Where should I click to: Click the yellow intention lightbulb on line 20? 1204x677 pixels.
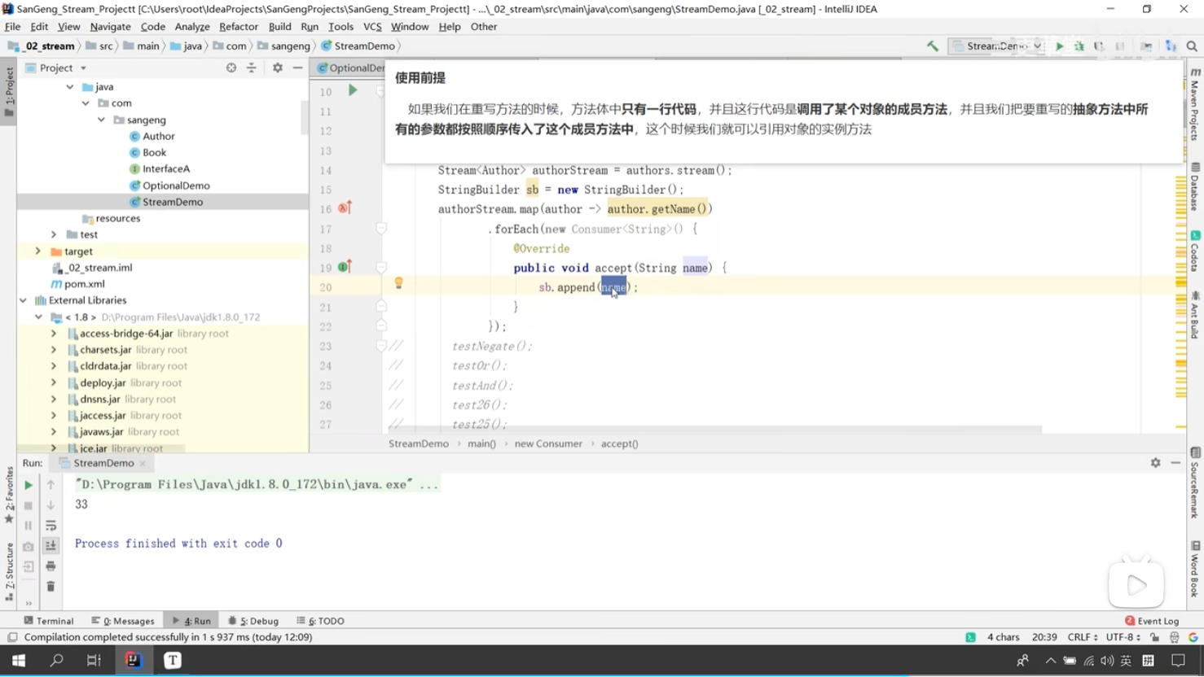[x=398, y=283]
